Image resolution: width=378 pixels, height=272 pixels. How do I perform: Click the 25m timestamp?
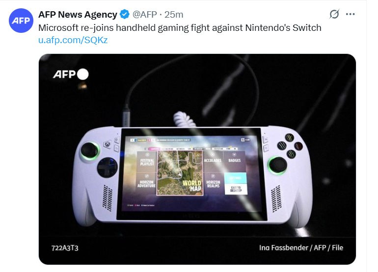point(174,14)
